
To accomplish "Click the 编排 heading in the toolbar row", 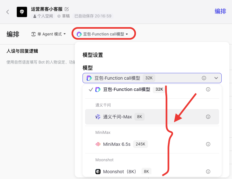I will [13, 34].
